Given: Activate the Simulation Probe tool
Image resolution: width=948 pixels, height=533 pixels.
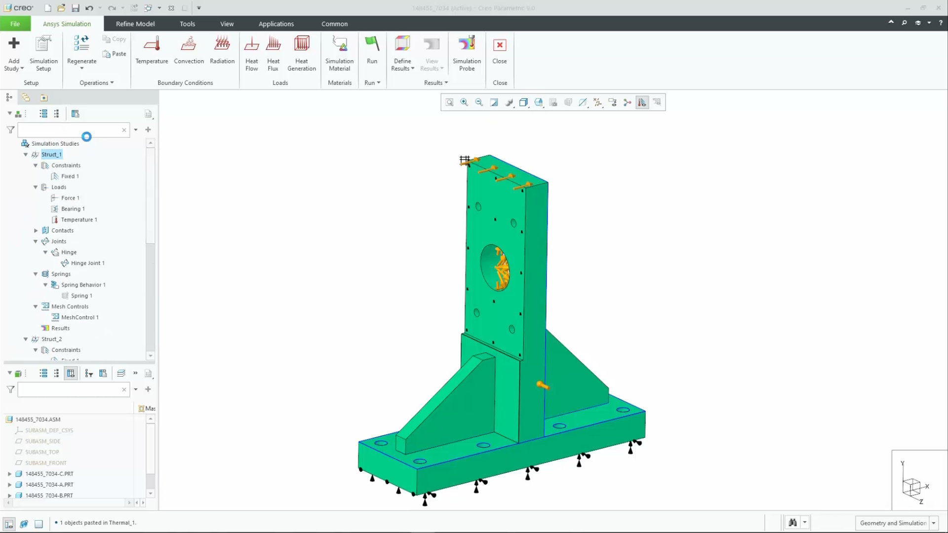Looking at the screenshot, I should point(467,53).
